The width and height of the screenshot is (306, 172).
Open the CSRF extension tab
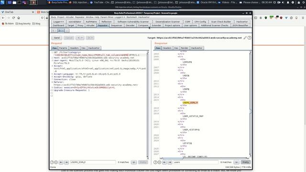(187, 22)
